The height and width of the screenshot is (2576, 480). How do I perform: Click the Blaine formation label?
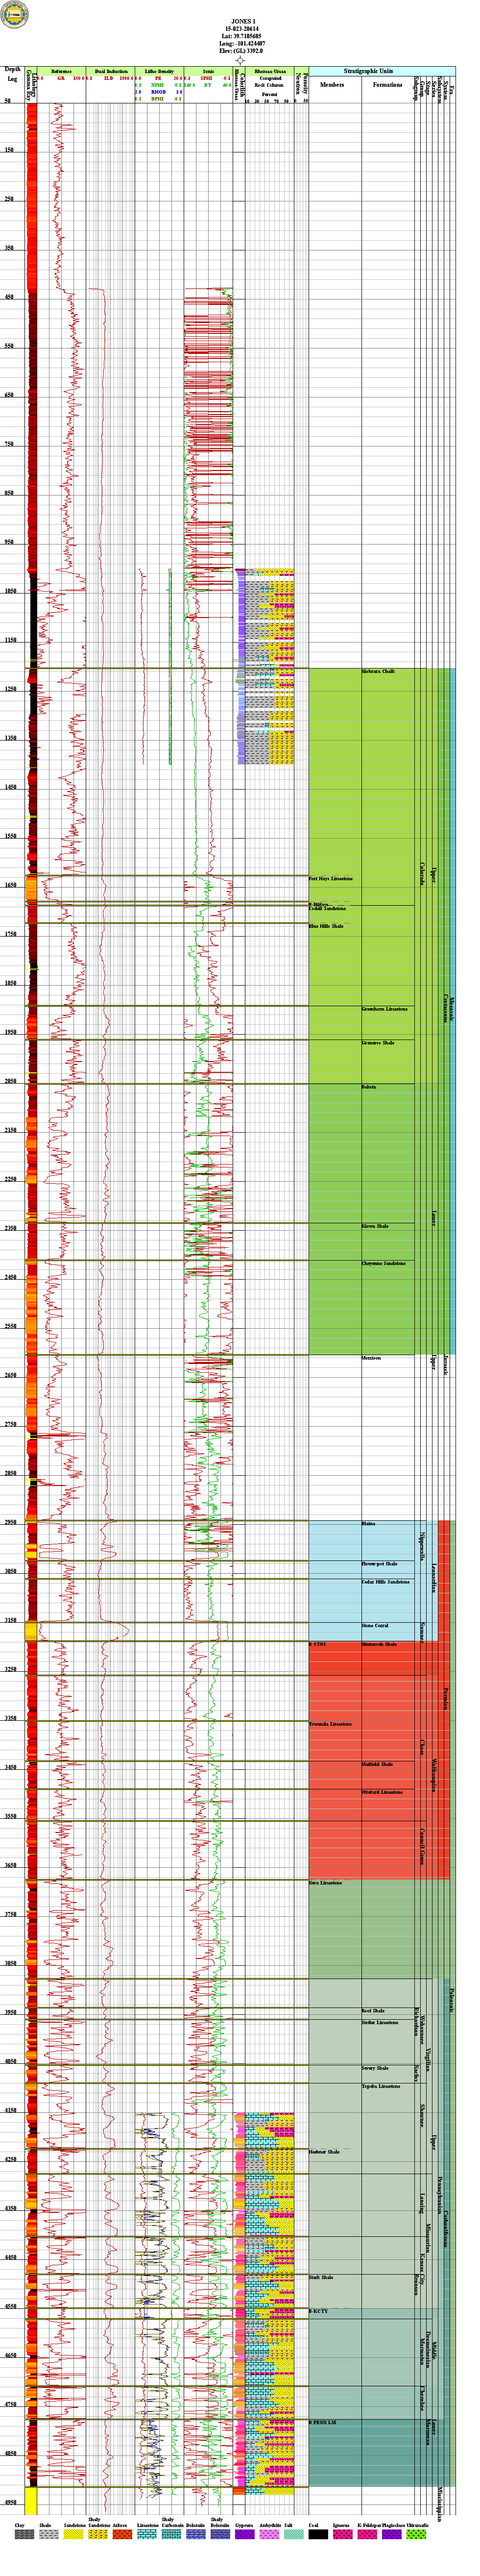[369, 1524]
